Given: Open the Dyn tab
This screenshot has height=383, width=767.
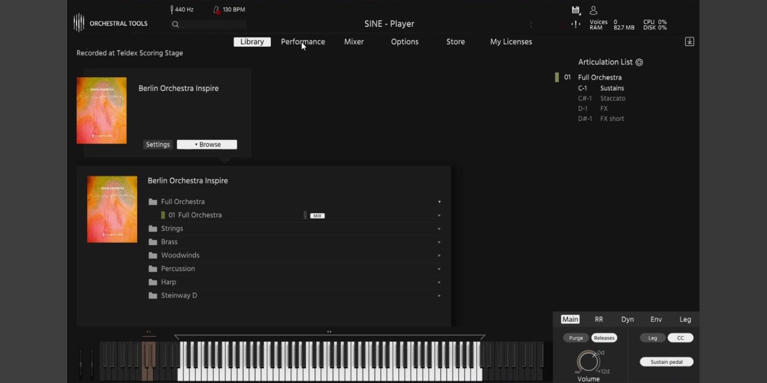Looking at the screenshot, I should (627, 320).
